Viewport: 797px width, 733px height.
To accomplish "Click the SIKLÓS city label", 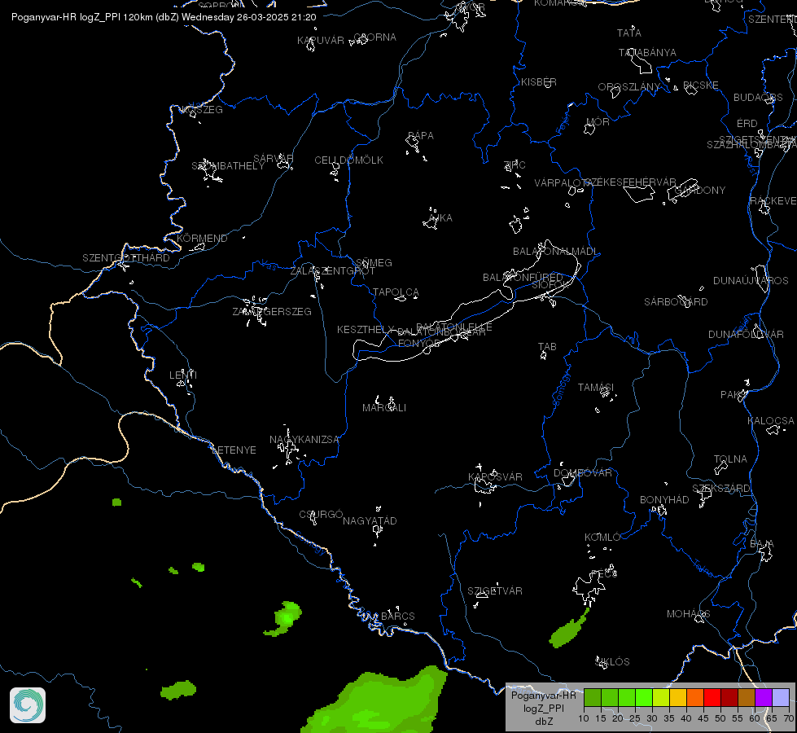I will (612, 662).
